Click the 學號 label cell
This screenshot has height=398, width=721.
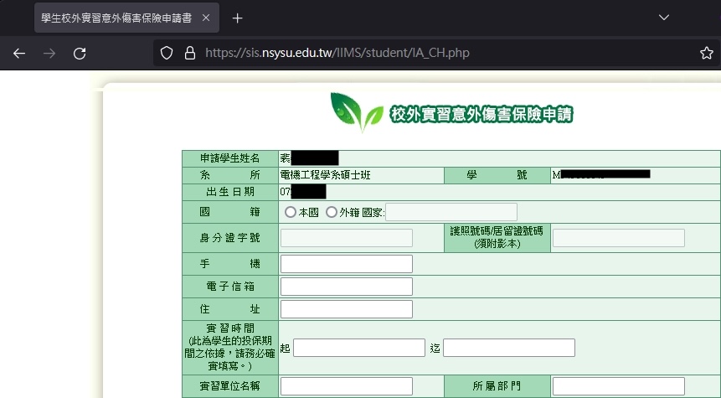tap(497, 175)
